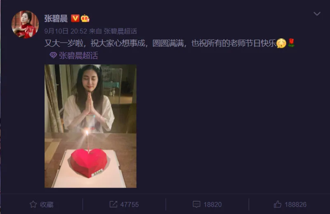Screen dimensions: 330x214
Task: Click the diamond super-topic icon
Action: tap(53, 55)
